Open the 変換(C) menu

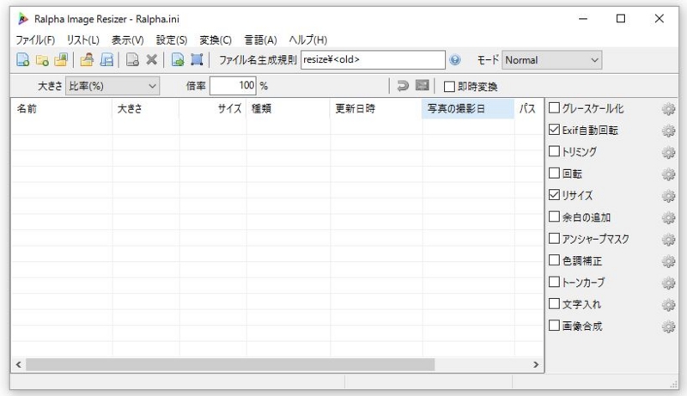(x=216, y=40)
